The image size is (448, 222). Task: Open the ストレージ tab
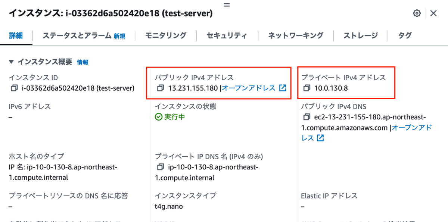coord(360,36)
